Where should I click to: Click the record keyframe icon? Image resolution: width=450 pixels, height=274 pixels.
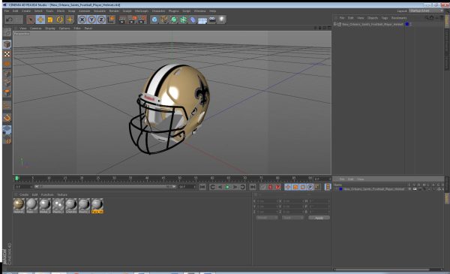point(263,187)
